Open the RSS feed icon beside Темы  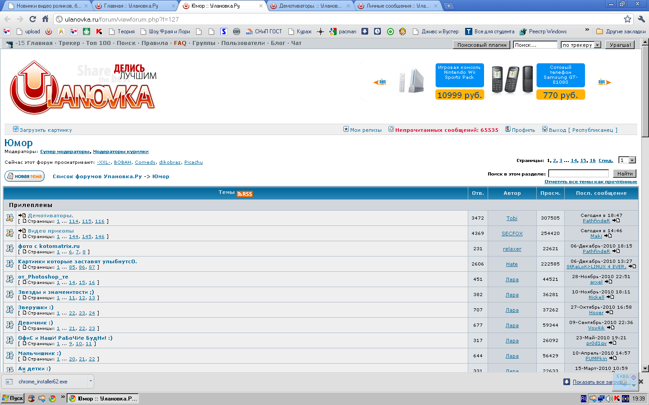[245, 193]
